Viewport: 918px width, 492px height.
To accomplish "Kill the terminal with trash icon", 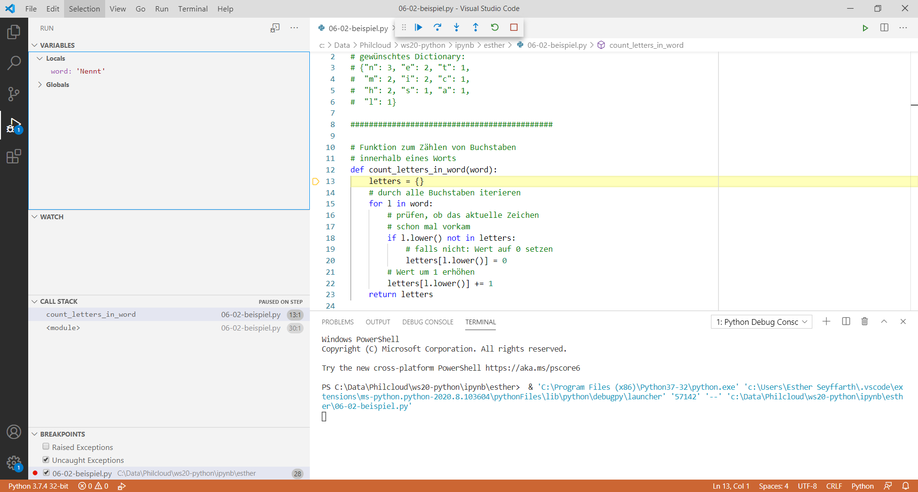I will coord(864,321).
